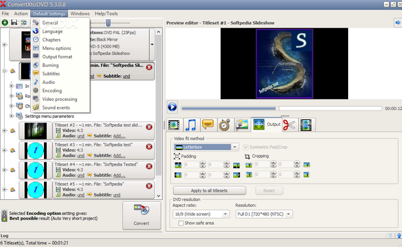Image resolution: width=402 pixels, height=247 pixels.
Task: Open the Image adjustments tab icon
Action: pos(242,124)
